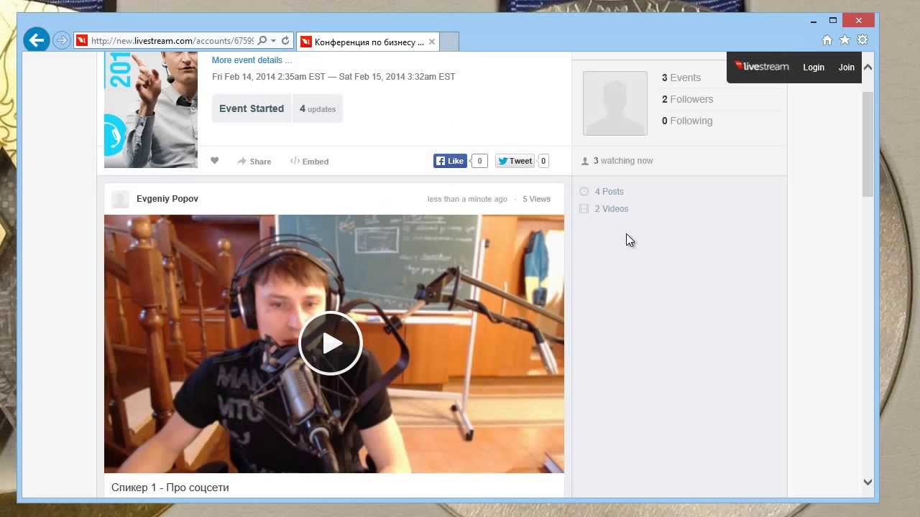Click Embed under the event
Viewport: 920px width, 517px height.
pyautogui.click(x=309, y=162)
